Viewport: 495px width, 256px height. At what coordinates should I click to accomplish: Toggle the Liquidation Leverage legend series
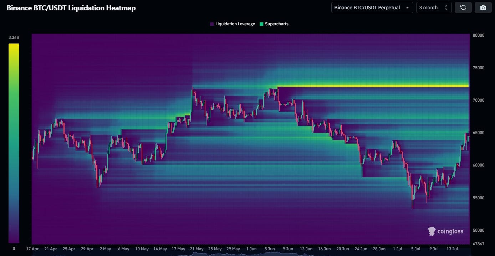pyautogui.click(x=233, y=24)
